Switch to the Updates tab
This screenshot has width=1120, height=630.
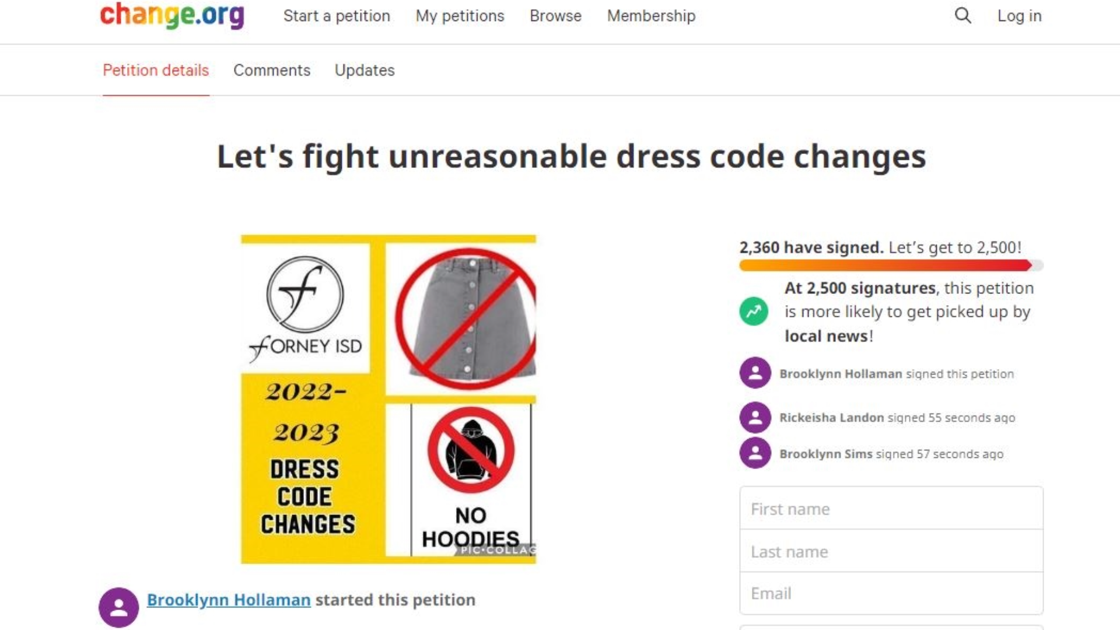(365, 70)
